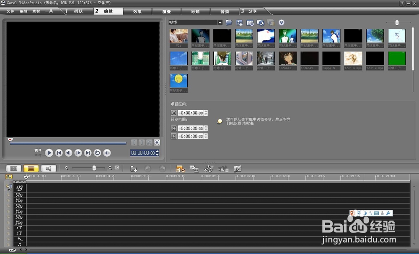Click the batch convert icon in library toolbar
This screenshot has width=419, height=254.
pos(271,23)
